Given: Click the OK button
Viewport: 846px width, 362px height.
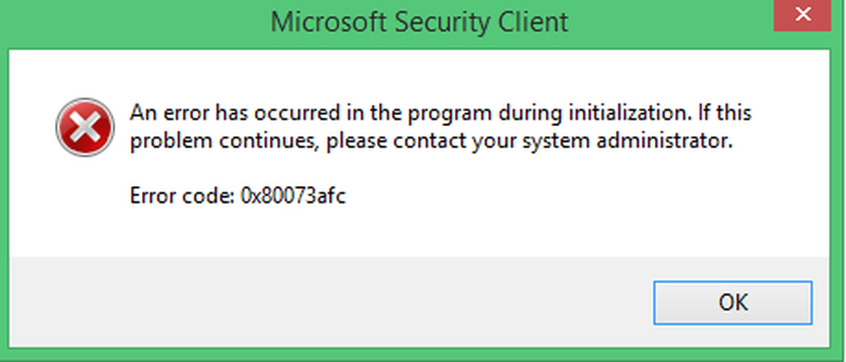Looking at the screenshot, I should pyautogui.click(x=732, y=302).
